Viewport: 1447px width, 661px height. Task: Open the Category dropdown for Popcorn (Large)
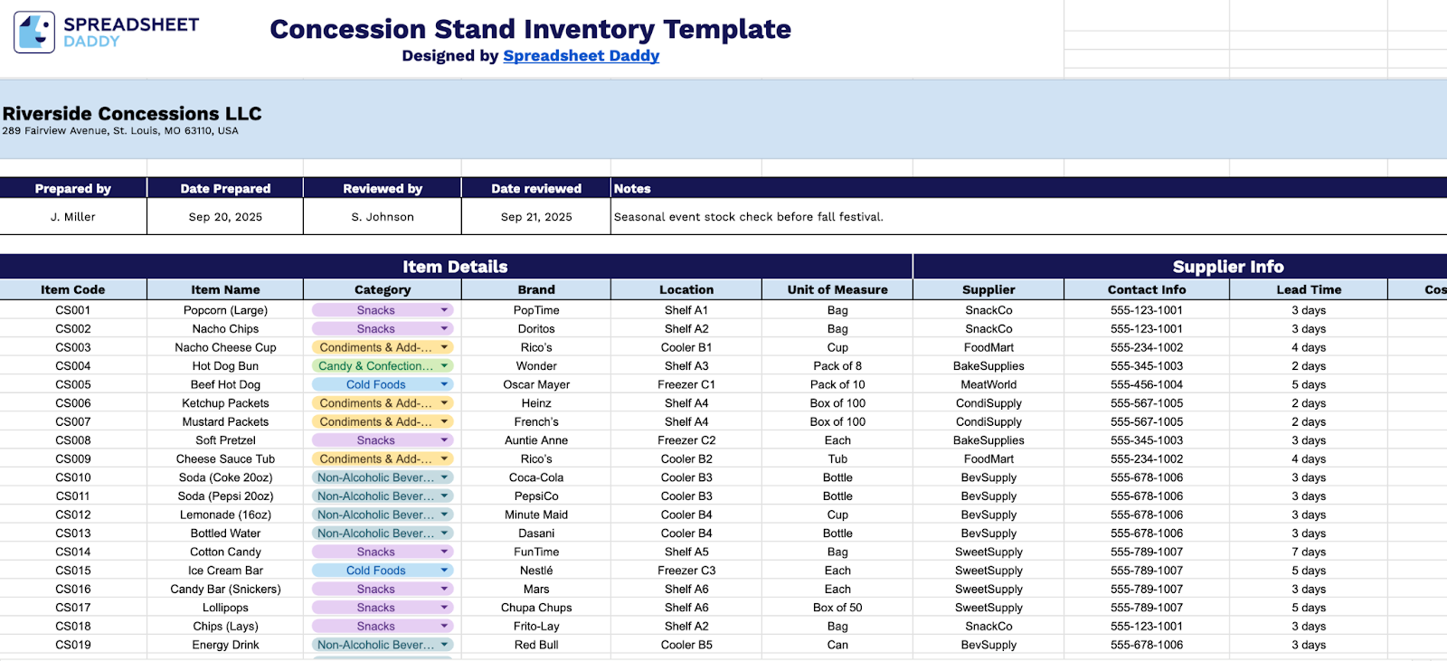pyautogui.click(x=444, y=309)
